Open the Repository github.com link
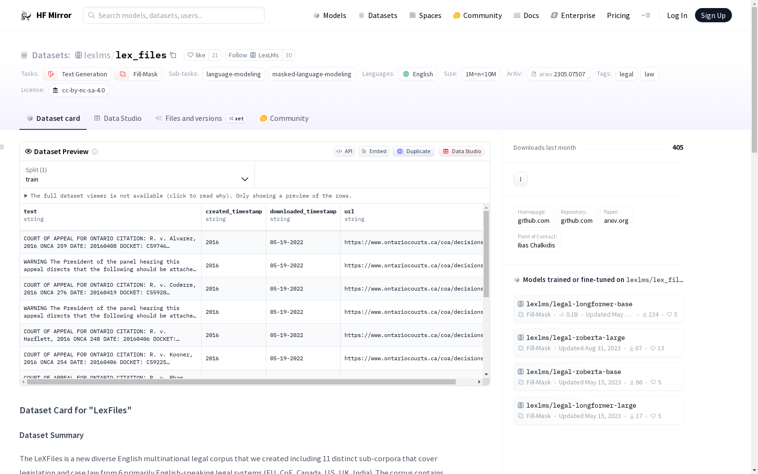Viewport: 758px width, 474px height. [577, 217]
